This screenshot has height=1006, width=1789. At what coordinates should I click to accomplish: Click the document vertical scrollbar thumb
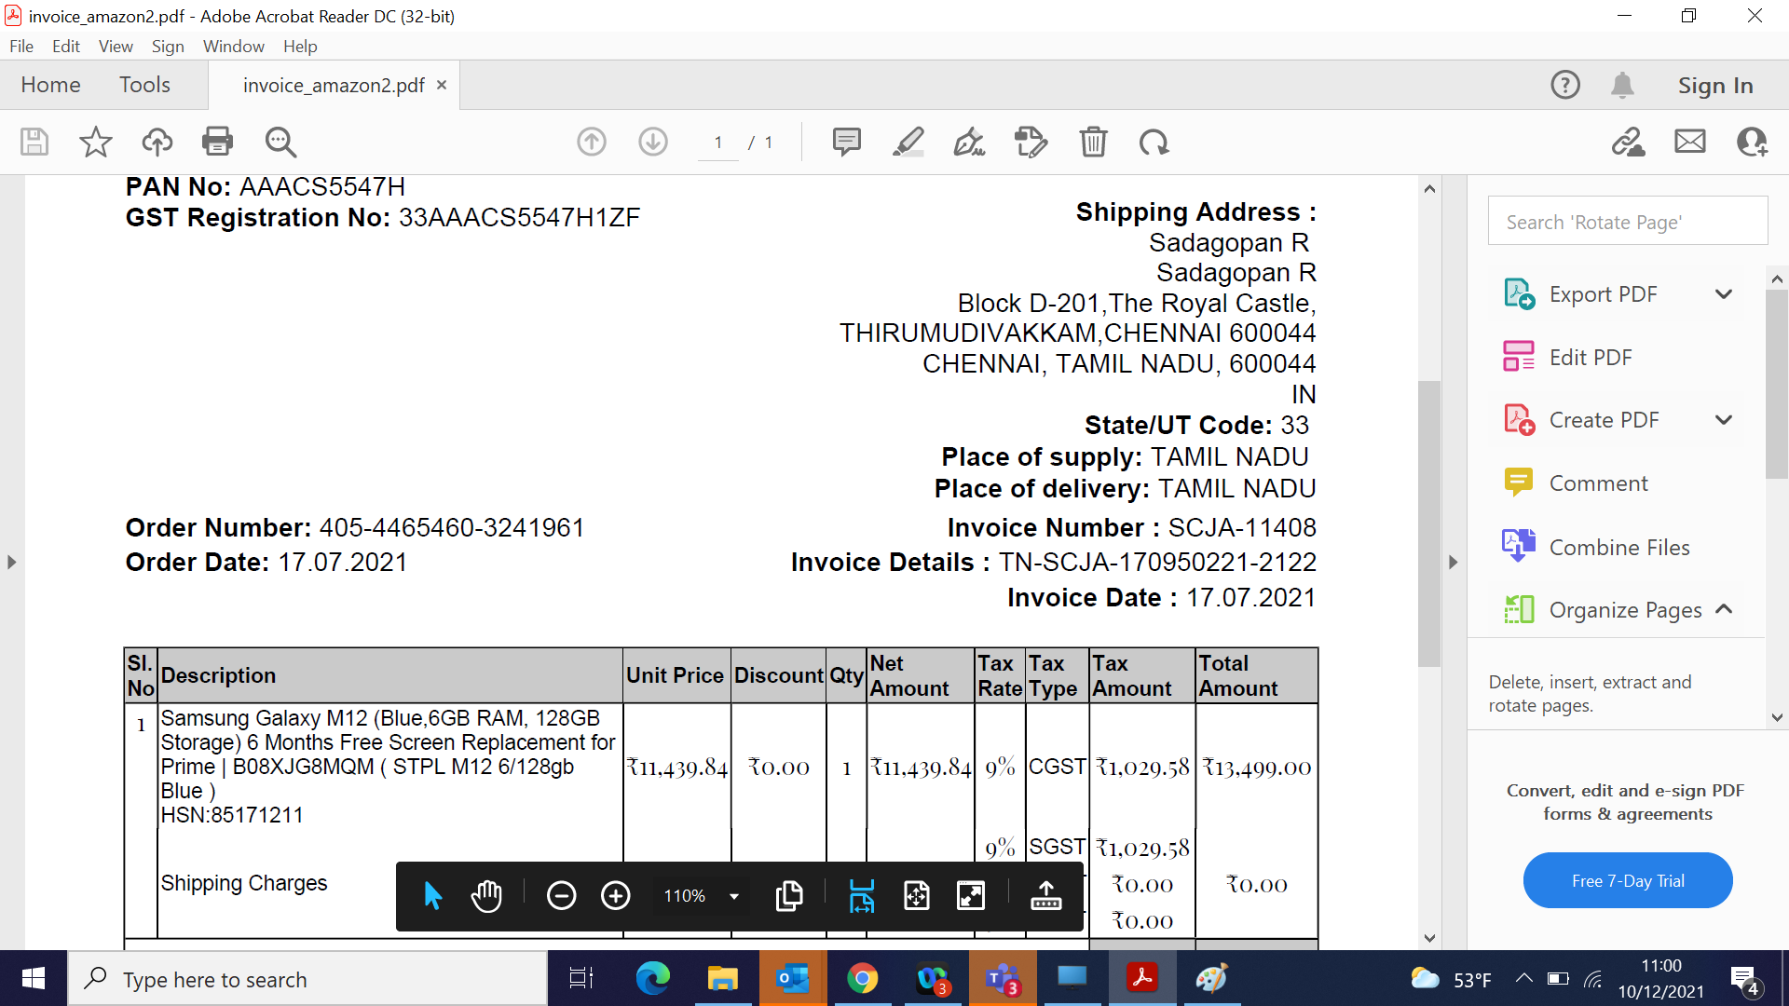[x=1429, y=522]
